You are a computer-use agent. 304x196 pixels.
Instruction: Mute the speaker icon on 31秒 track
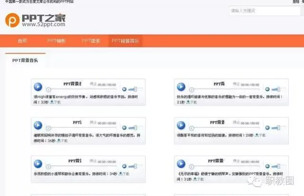tap(267, 166)
